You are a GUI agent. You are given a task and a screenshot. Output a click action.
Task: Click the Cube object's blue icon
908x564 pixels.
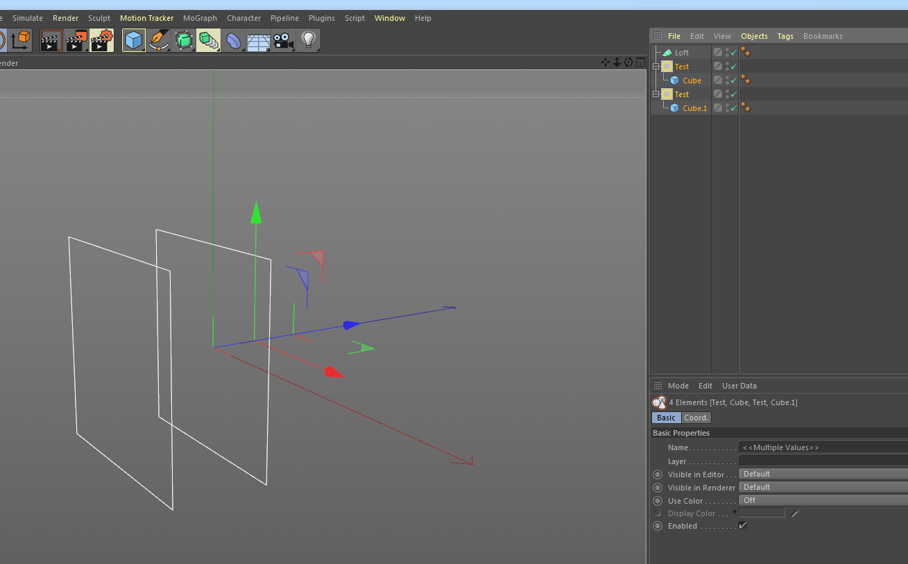(674, 80)
